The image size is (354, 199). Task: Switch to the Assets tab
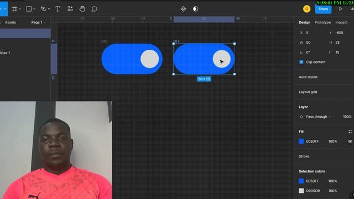coord(11,22)
